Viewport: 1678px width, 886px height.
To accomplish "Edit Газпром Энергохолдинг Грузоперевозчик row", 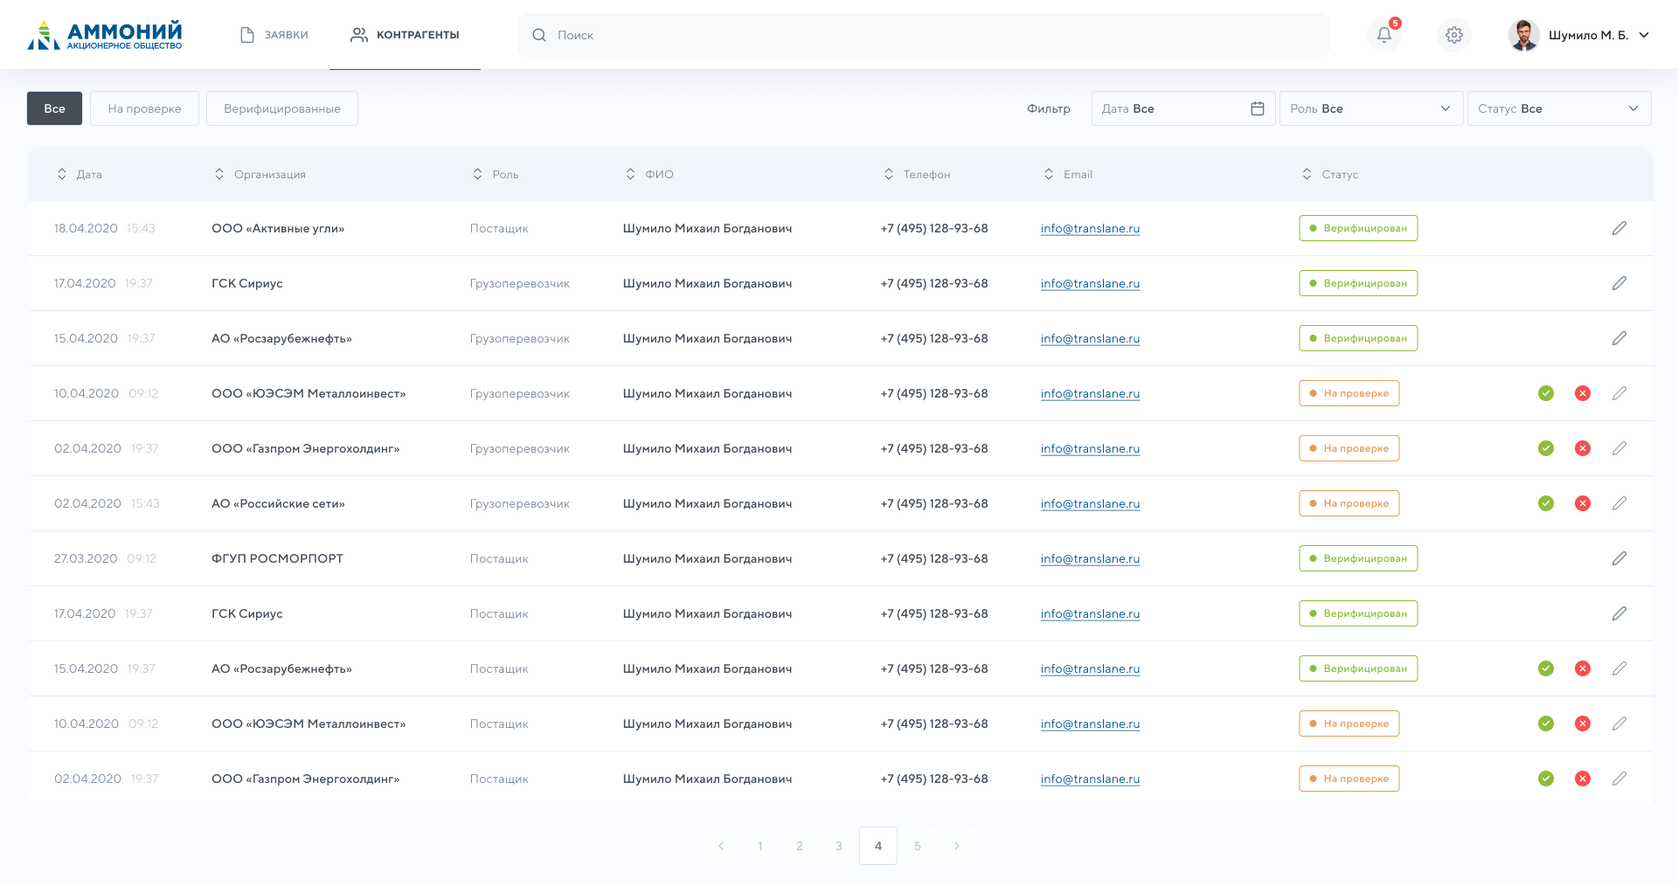I will point(1619,448).
